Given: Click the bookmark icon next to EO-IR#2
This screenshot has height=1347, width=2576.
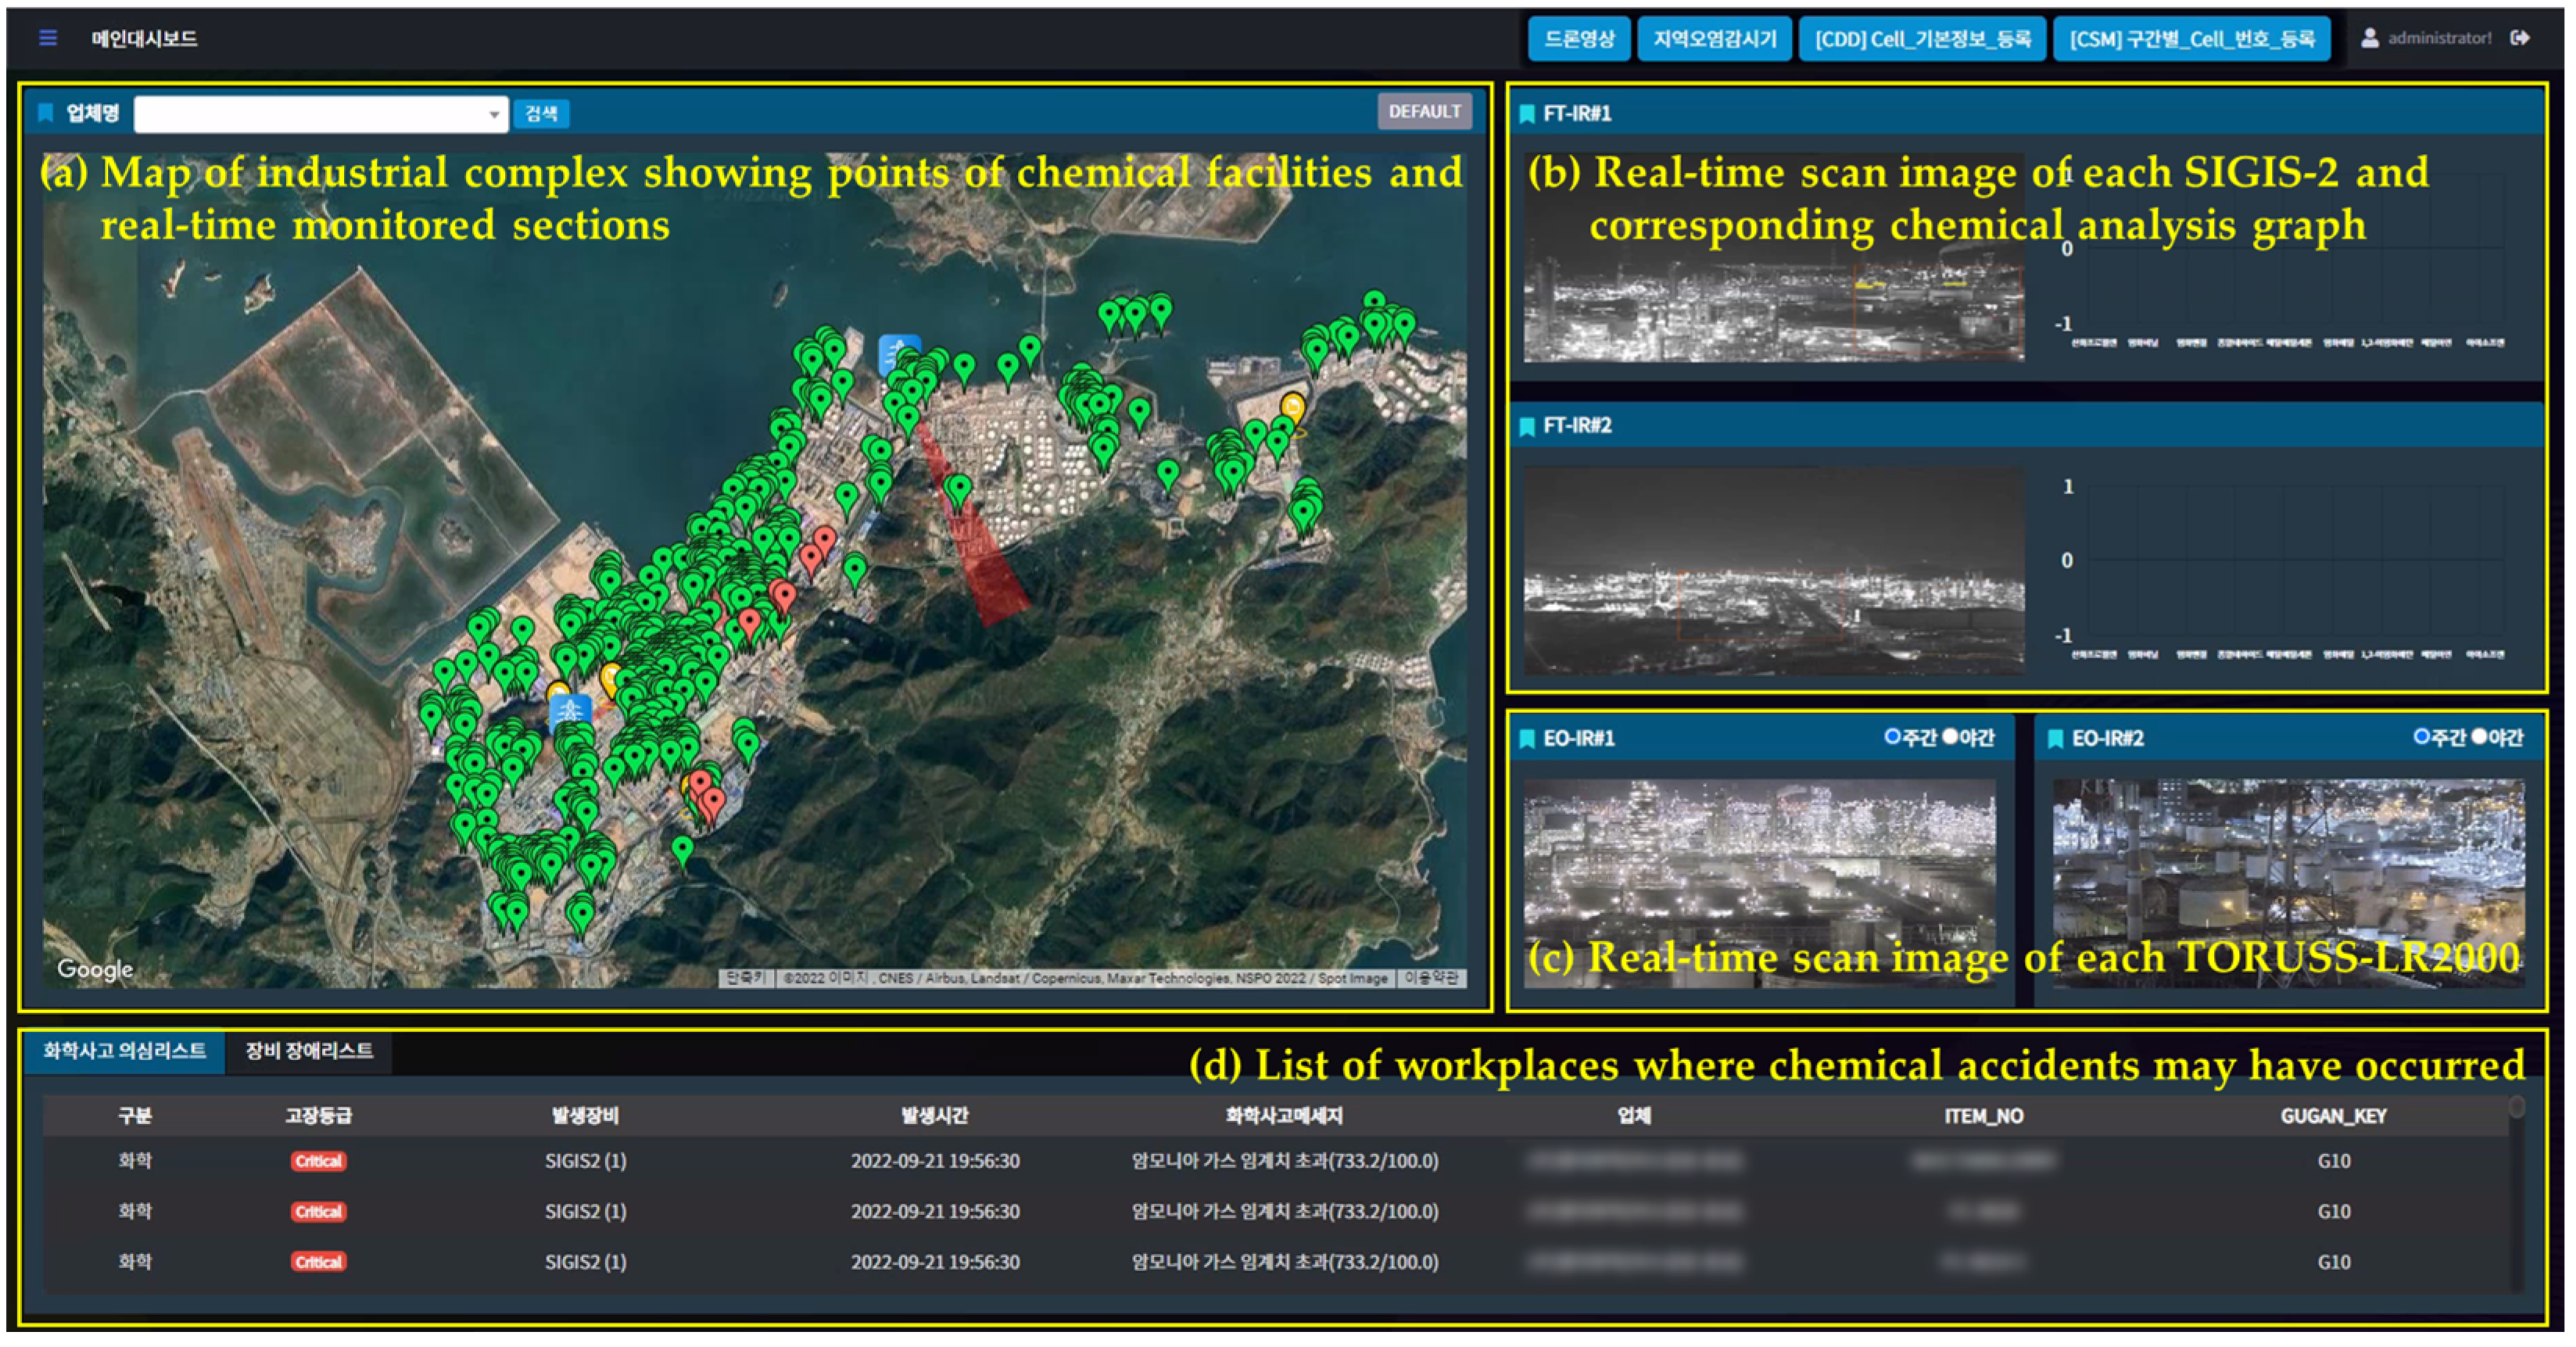Looking at the screenshot, I should coord(2055,739).
